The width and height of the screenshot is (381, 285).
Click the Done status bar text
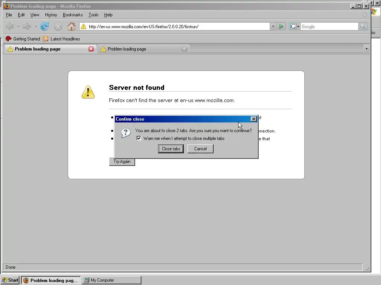tap(10, 267)
